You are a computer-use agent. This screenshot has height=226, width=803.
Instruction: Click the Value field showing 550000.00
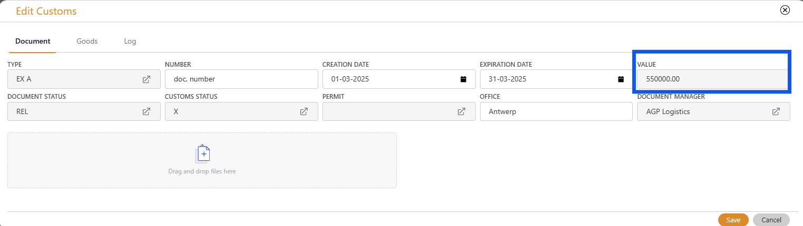[711, 79]
